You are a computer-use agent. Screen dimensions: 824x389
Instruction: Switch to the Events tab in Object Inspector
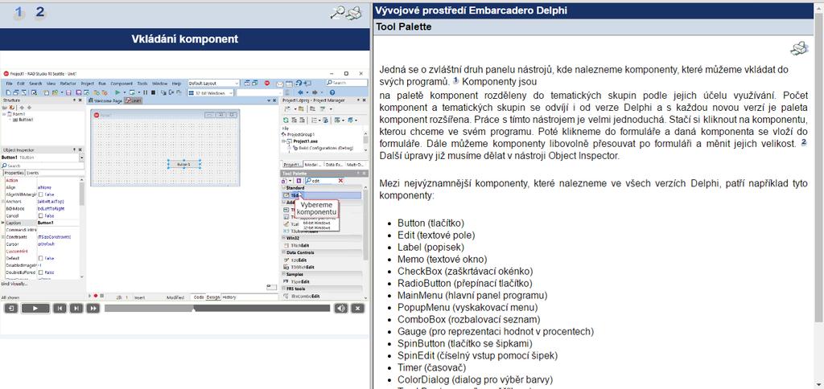(x=32, y=173)
